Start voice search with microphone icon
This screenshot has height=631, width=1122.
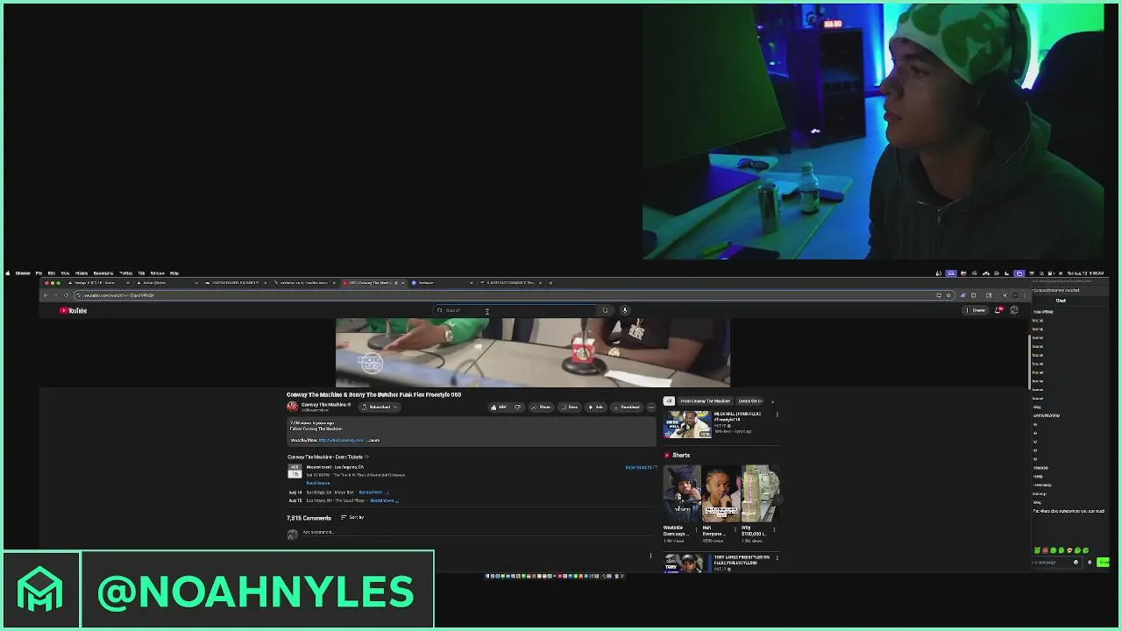pyautogui.click(x=625, y=310)
